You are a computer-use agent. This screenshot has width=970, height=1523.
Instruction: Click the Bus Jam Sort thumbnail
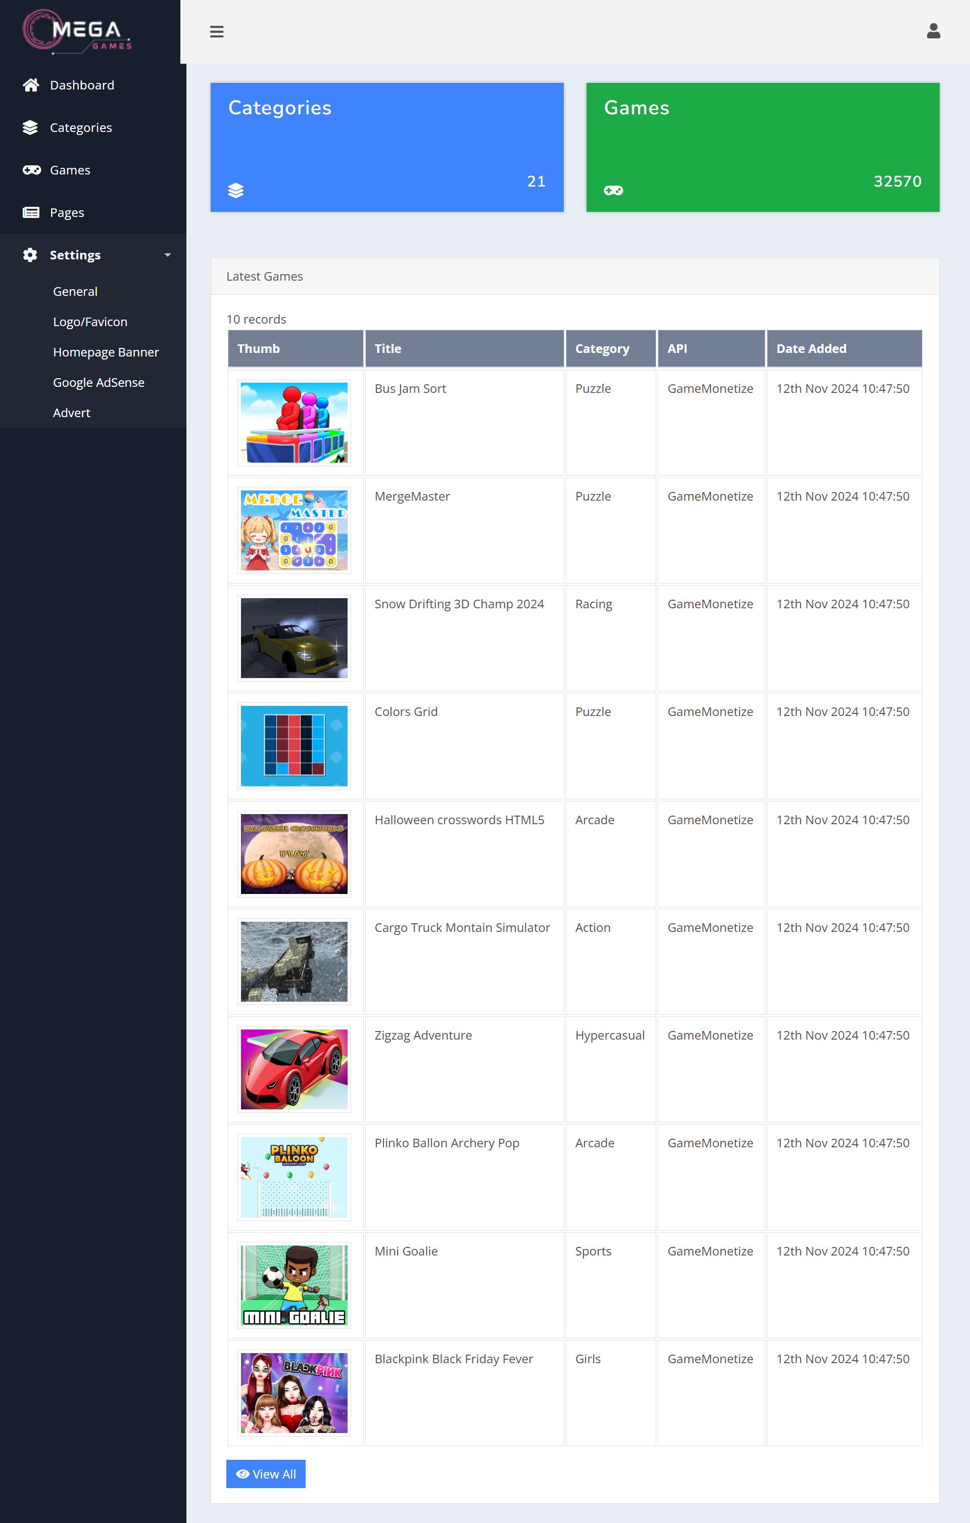tap(294, 423)
